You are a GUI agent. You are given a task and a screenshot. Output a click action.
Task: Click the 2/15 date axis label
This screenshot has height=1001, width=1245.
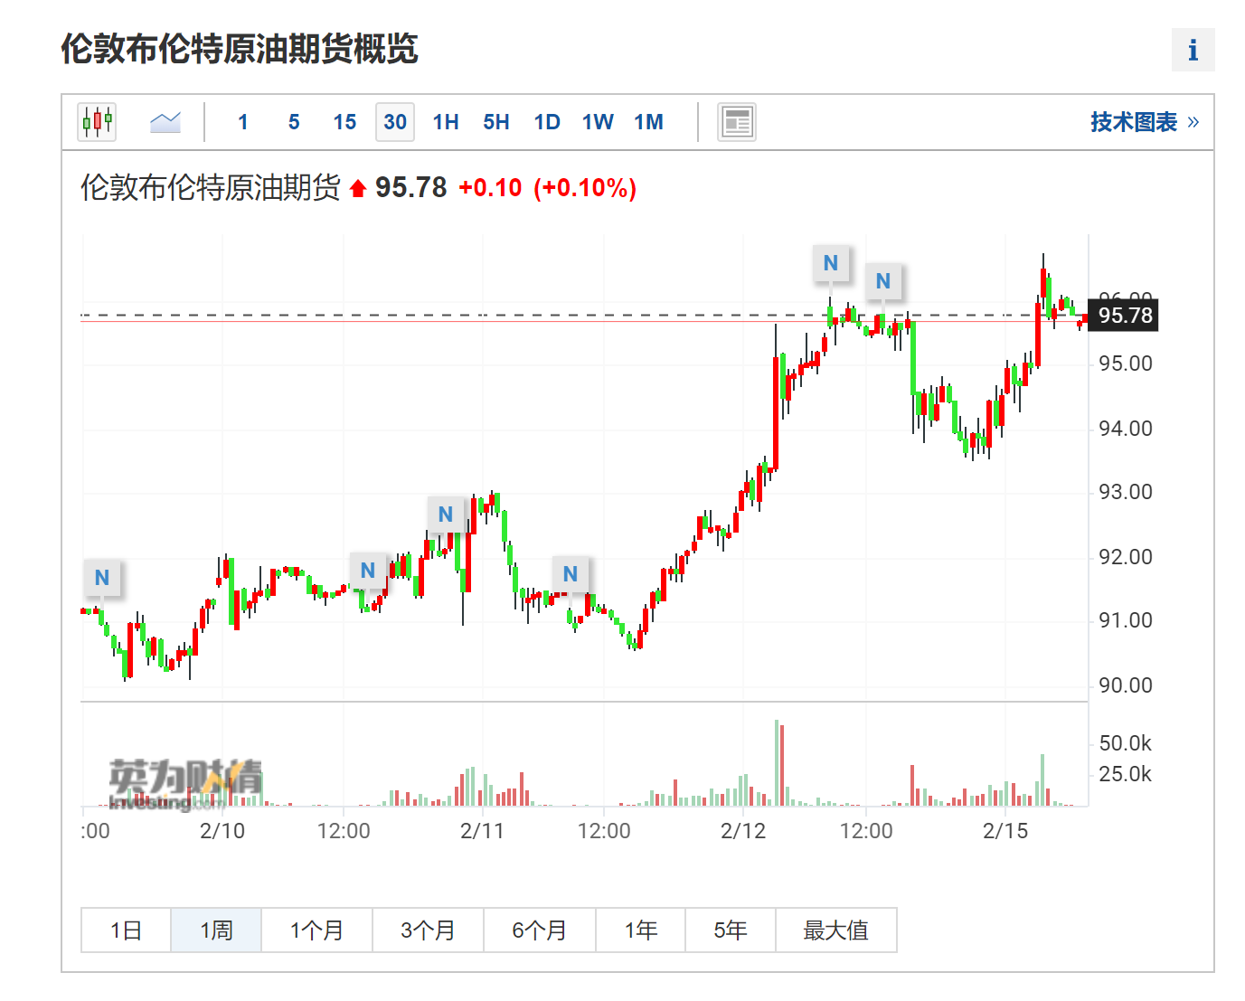coord(1005,831)
